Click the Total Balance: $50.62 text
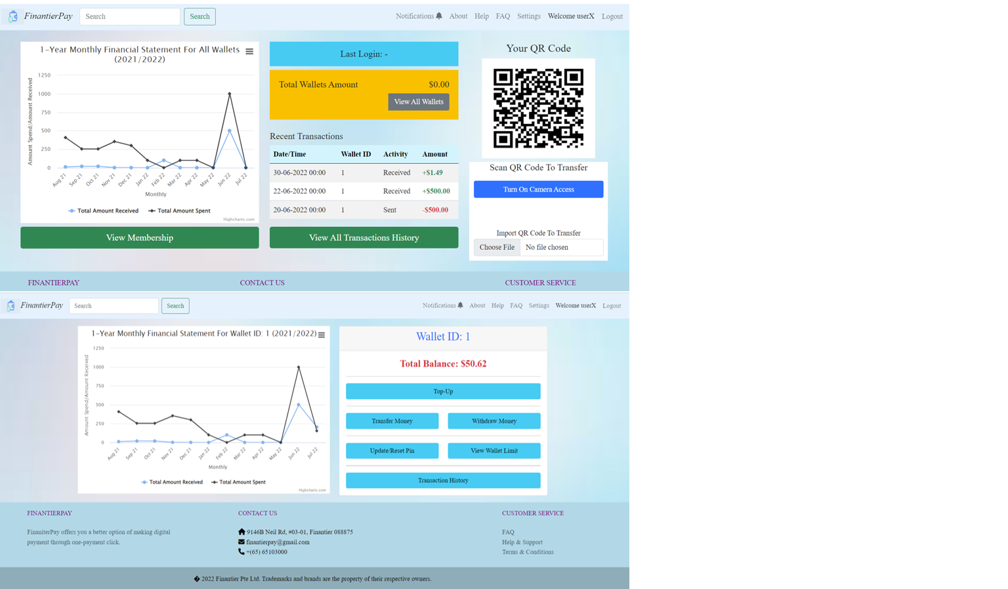The width and height of the screenshot is (1008, 589). point(443,363)
